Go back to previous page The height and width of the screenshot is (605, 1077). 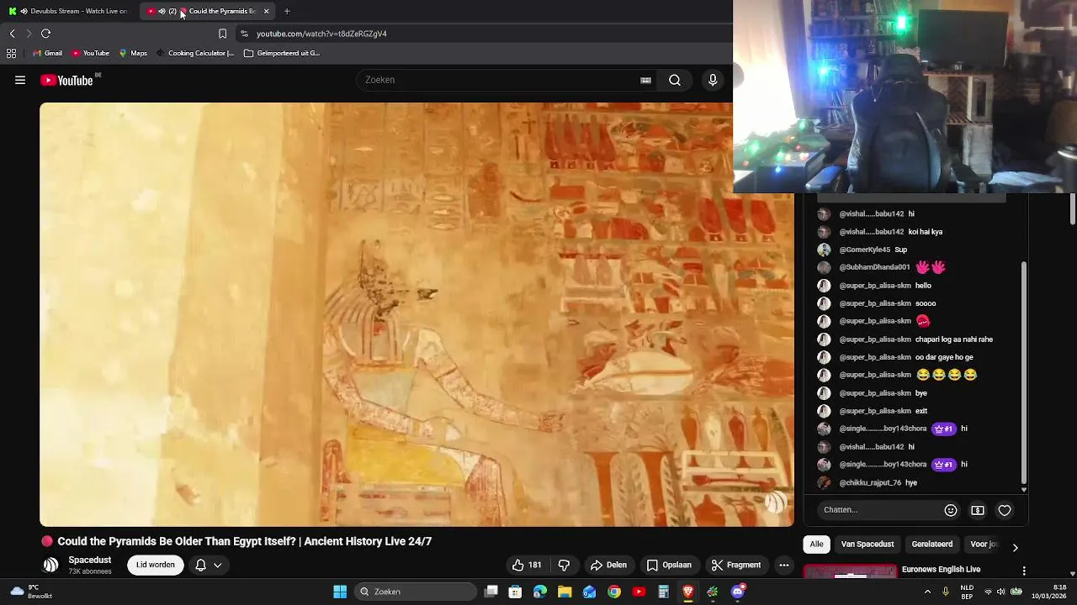click(x=12, y=34)
